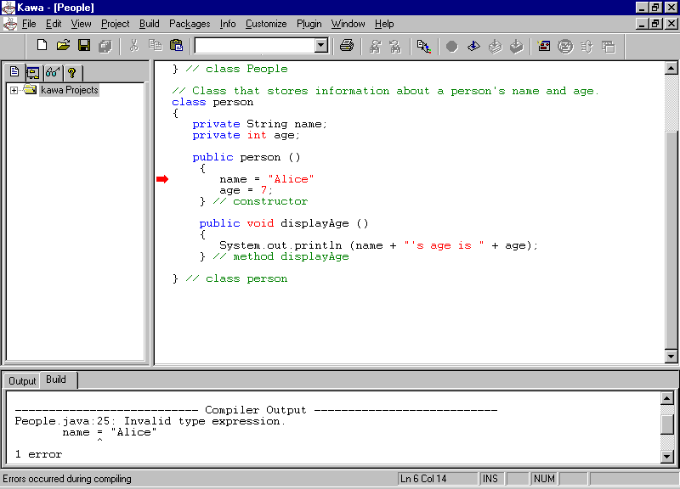Open the help tab with question mark icon
The height and width of the screenshot is (489, 680).
tap(72, 73)
